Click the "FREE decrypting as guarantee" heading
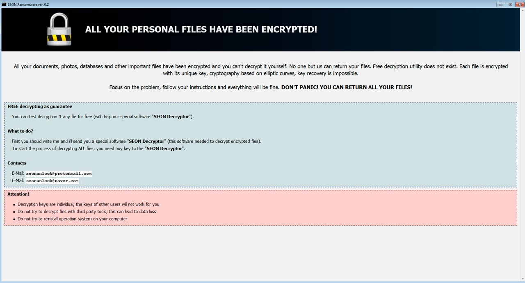The height and width of the screenshot is (283, 525). coord(40,107)
